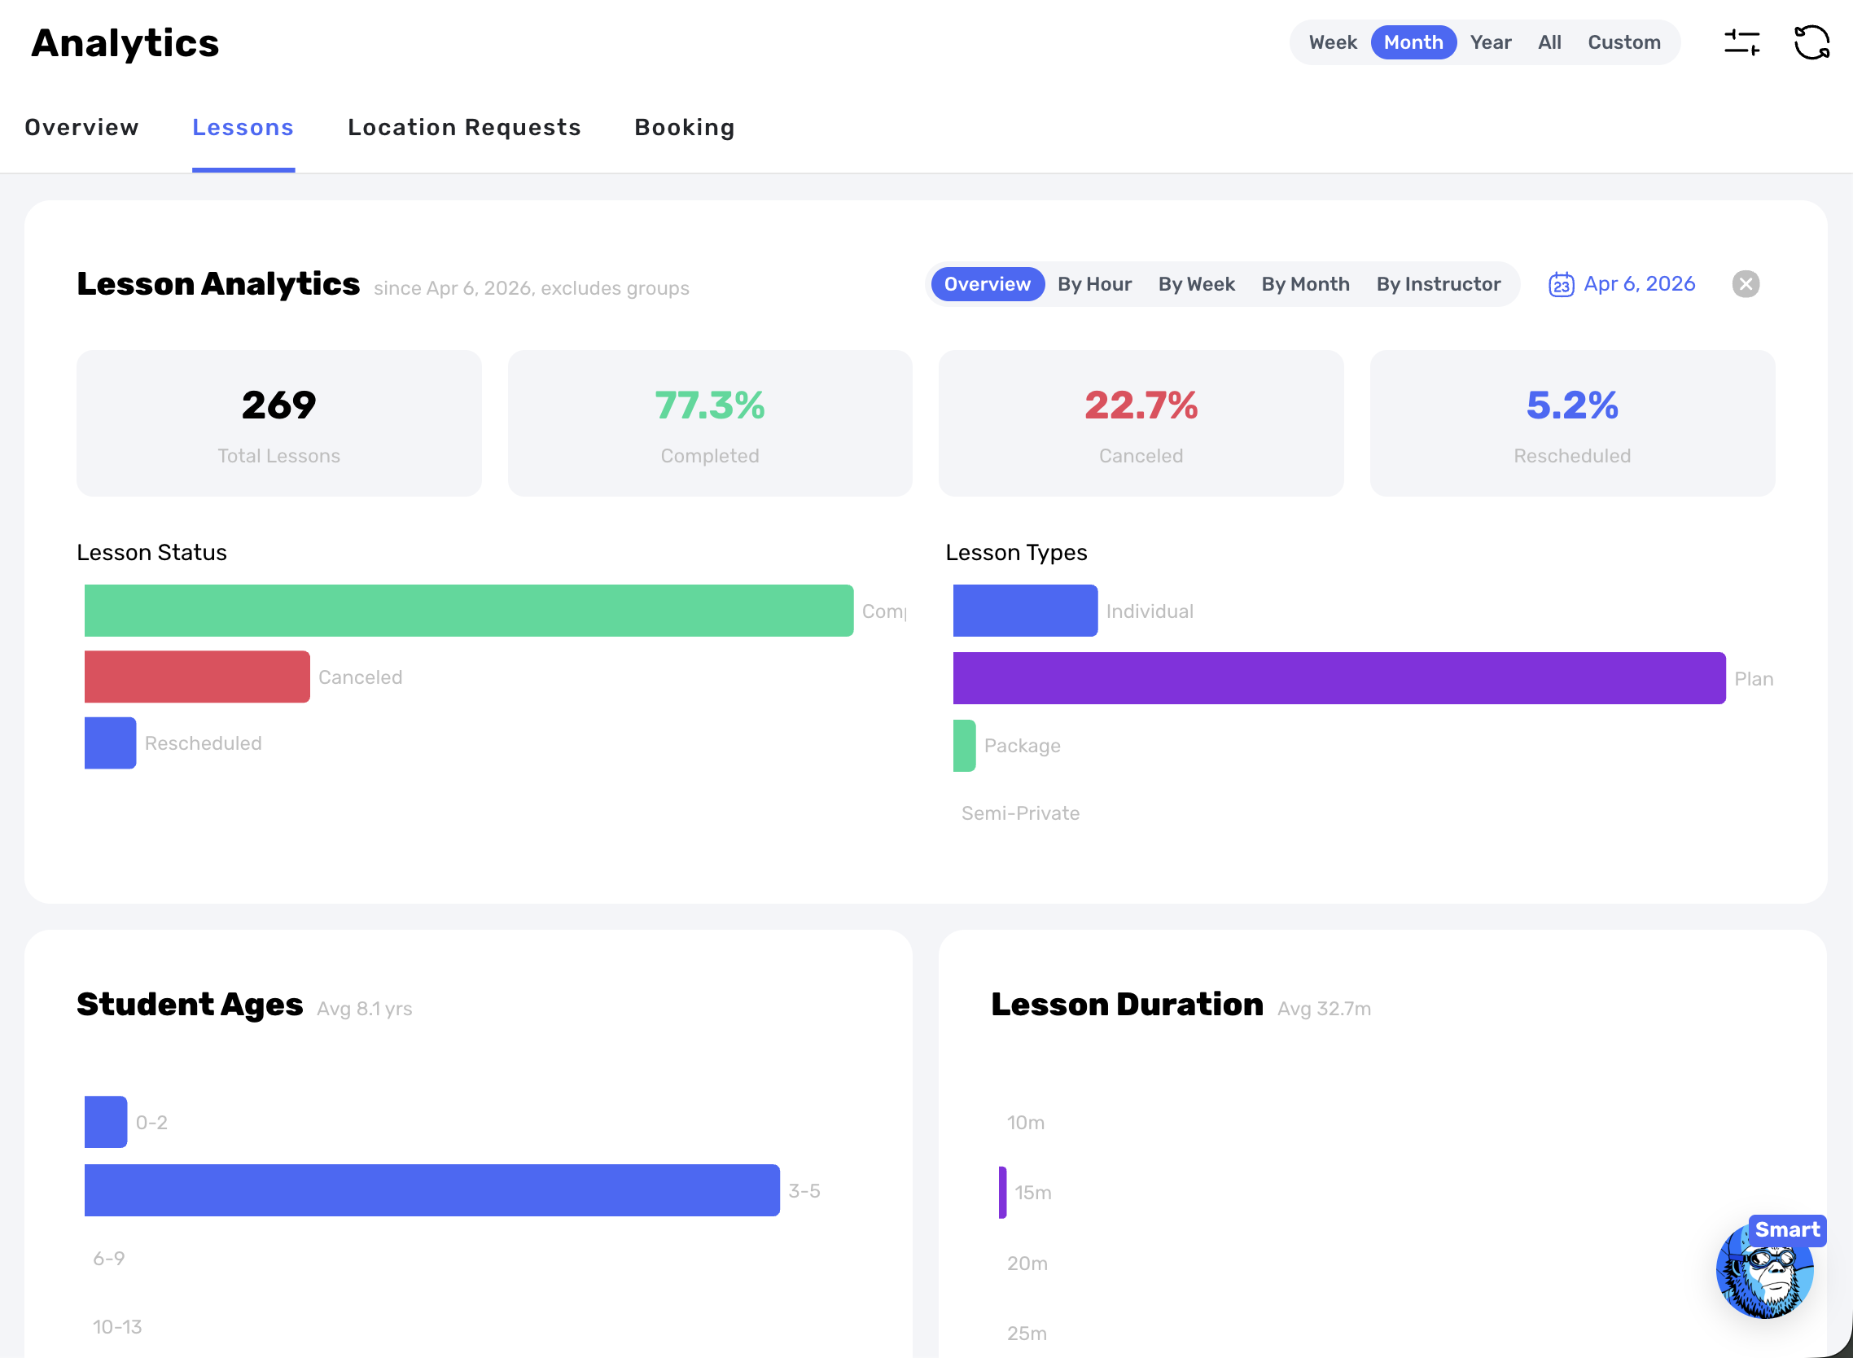
Task: Select the All time range
Action: click(1549, 43)
